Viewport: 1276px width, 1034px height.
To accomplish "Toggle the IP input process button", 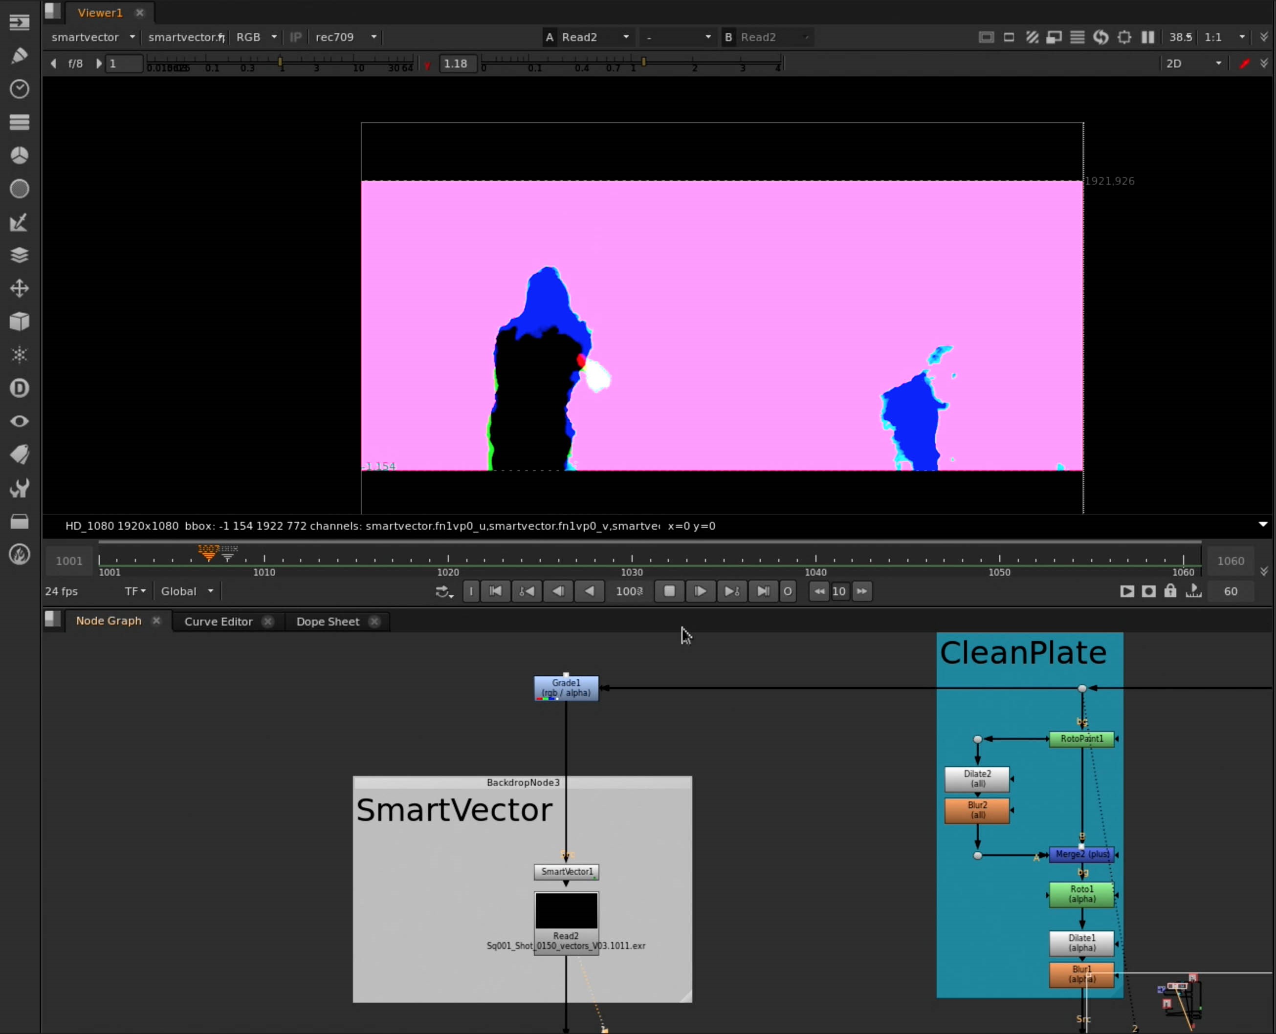I will coord(295,37).
